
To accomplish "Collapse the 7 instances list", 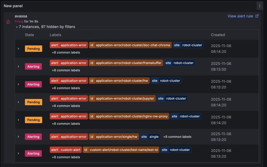I will [x=17, y=27].
